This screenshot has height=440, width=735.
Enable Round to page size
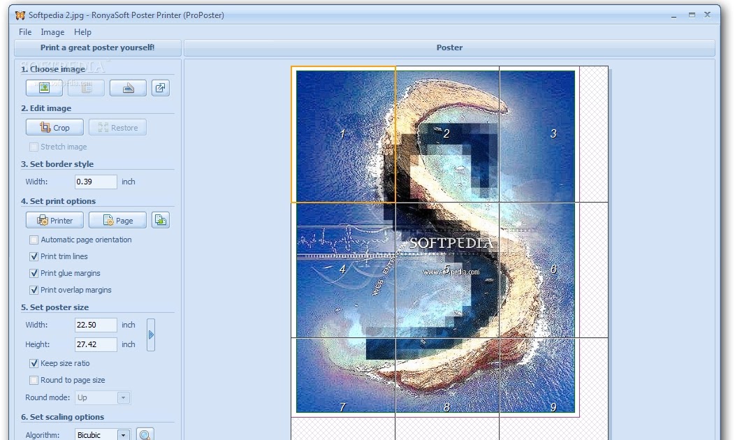click(x=34, y=380)
